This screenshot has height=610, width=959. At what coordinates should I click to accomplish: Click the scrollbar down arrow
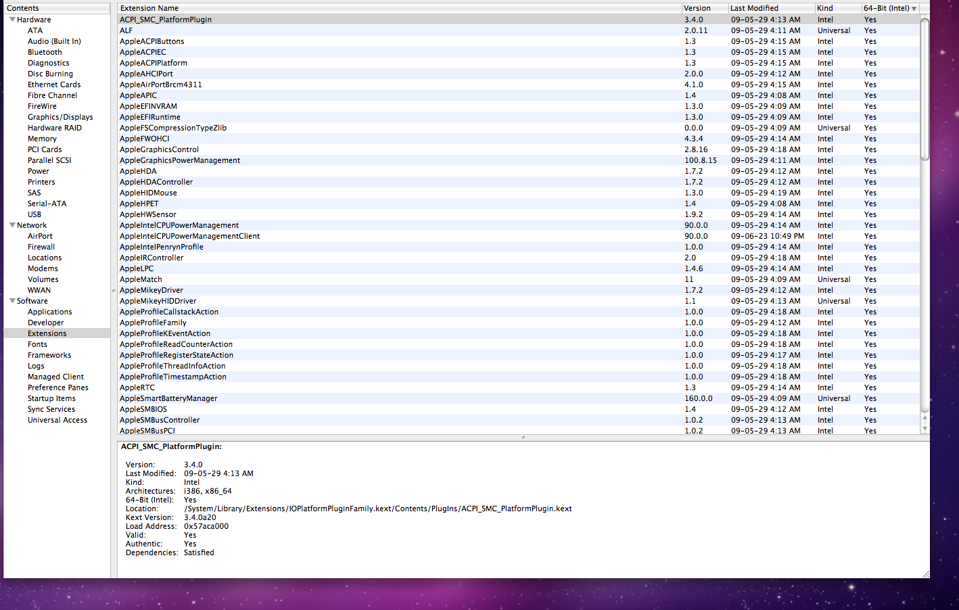(925, 429)
